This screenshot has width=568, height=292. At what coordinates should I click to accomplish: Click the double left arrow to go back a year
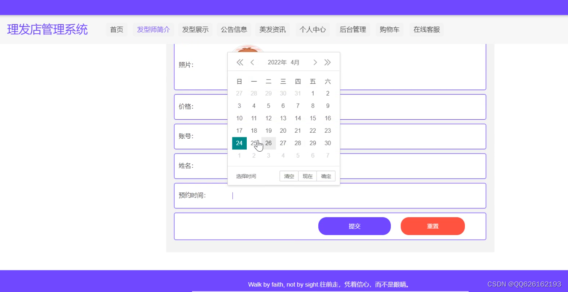point(239,62)
